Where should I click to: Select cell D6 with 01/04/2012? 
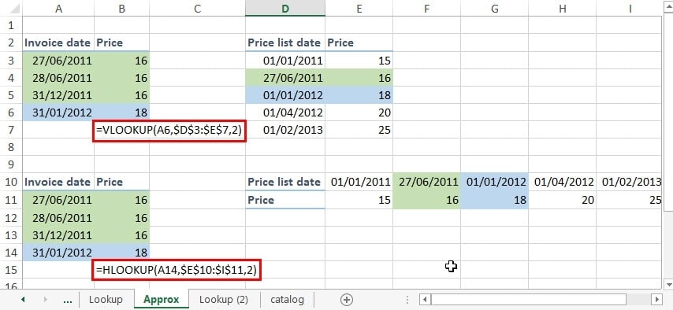[x=285, y=113]
